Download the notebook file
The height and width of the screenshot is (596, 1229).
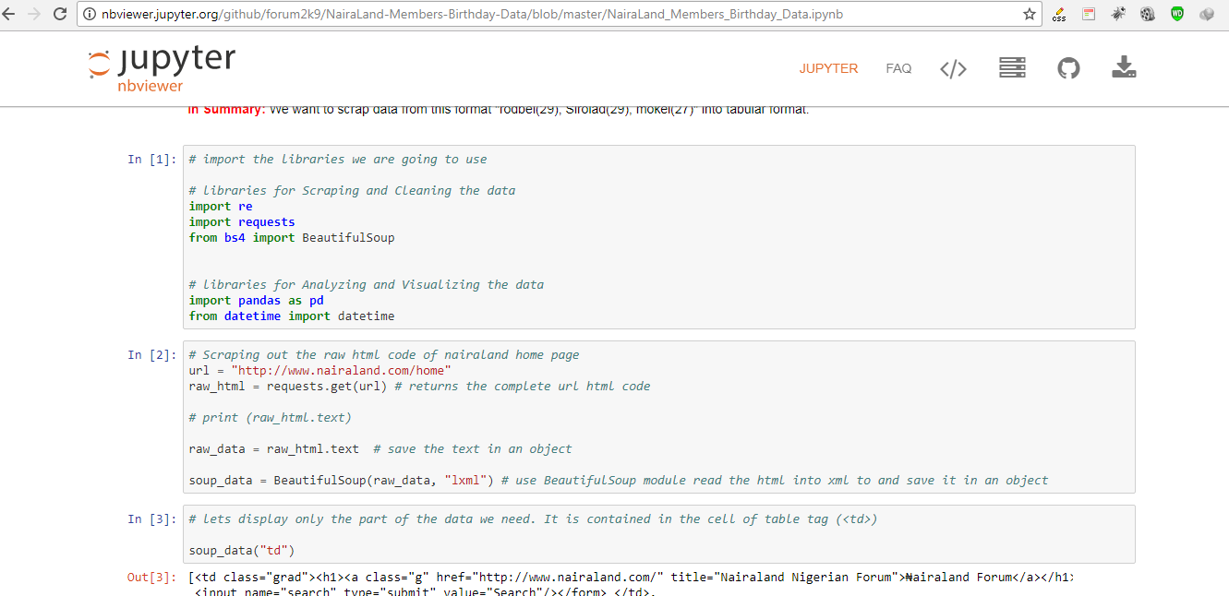(1124, 67)
